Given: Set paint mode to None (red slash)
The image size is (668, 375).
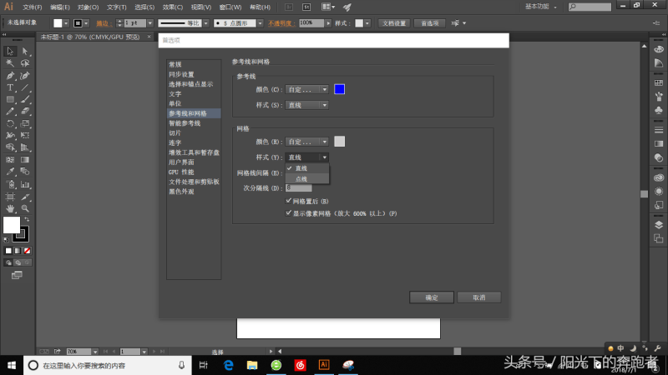Looking at the screenshot, I should (28, 251).
